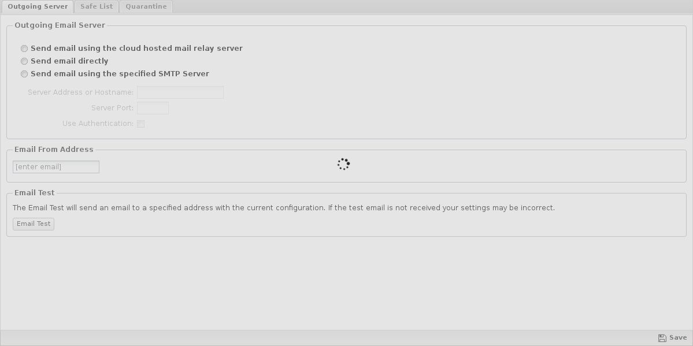Focus the Server Address or Hostname field
Viewport: 693px width, 346px height.
(x=180, y=92)
